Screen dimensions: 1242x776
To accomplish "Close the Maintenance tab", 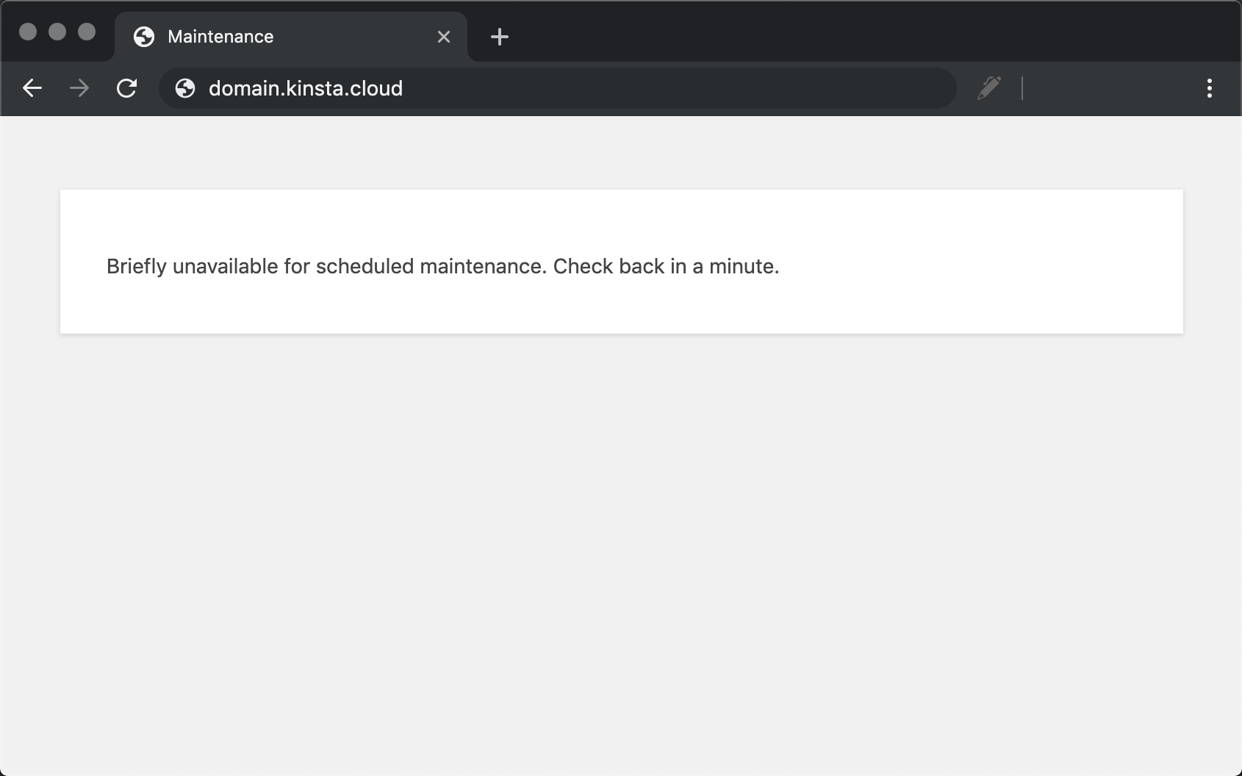I will coord(444,37).
